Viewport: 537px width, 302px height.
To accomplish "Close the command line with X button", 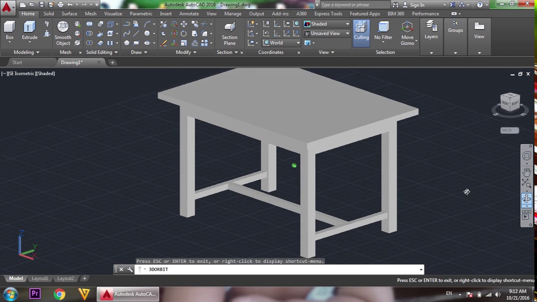I will point(121,269).
